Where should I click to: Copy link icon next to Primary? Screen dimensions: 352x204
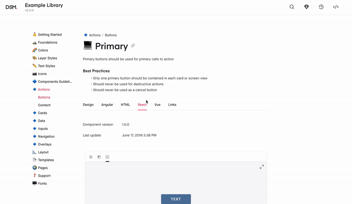[133, 45]
